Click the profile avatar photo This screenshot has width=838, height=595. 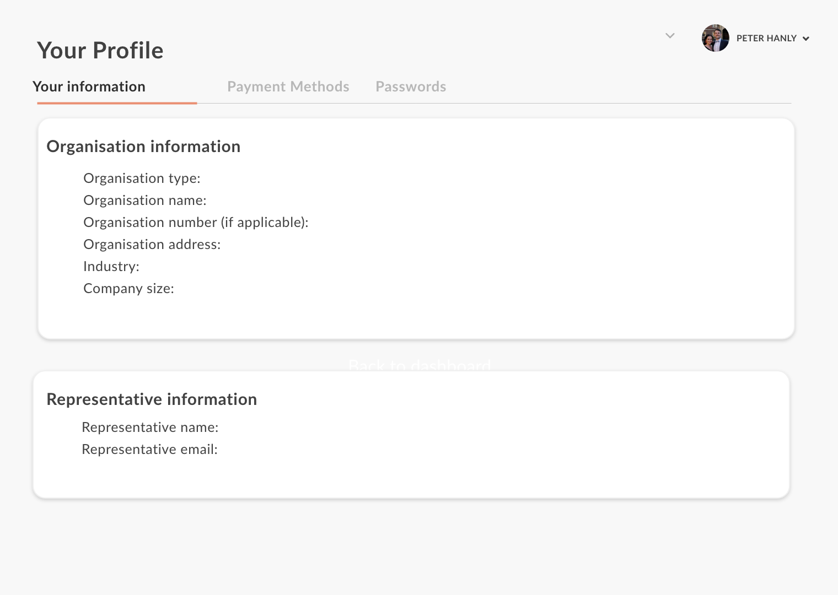715,38
